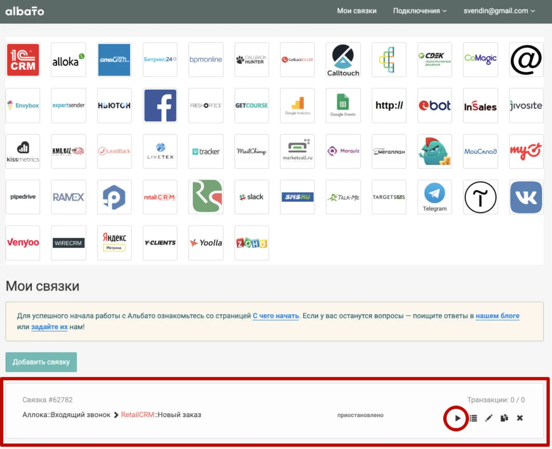
Task: Pick the 1C CRM integration tile
Action: coord(23,60)
